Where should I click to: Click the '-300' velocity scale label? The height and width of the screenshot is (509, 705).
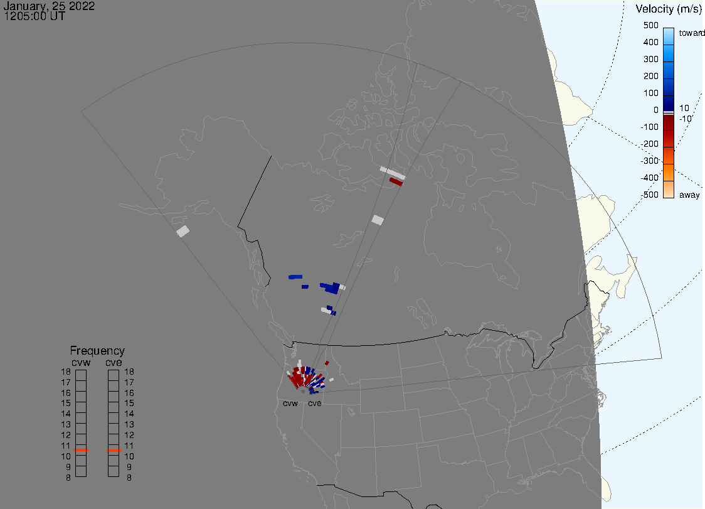(649, 161)
